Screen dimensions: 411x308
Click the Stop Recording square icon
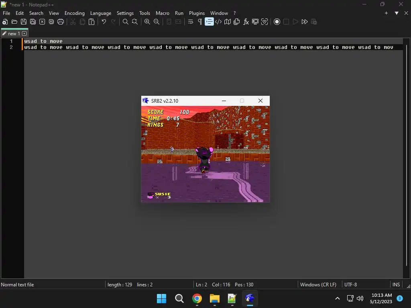[x=286, y=22]
